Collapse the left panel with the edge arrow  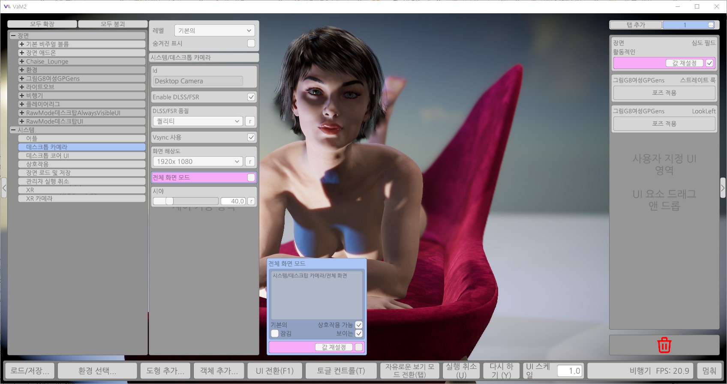pyautogui.click(x=4, y=188)
